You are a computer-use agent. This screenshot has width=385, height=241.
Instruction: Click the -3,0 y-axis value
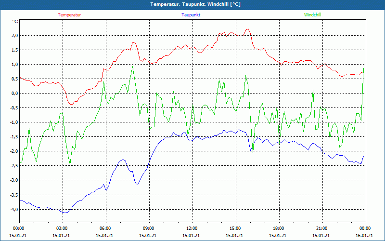pos(14,180)
